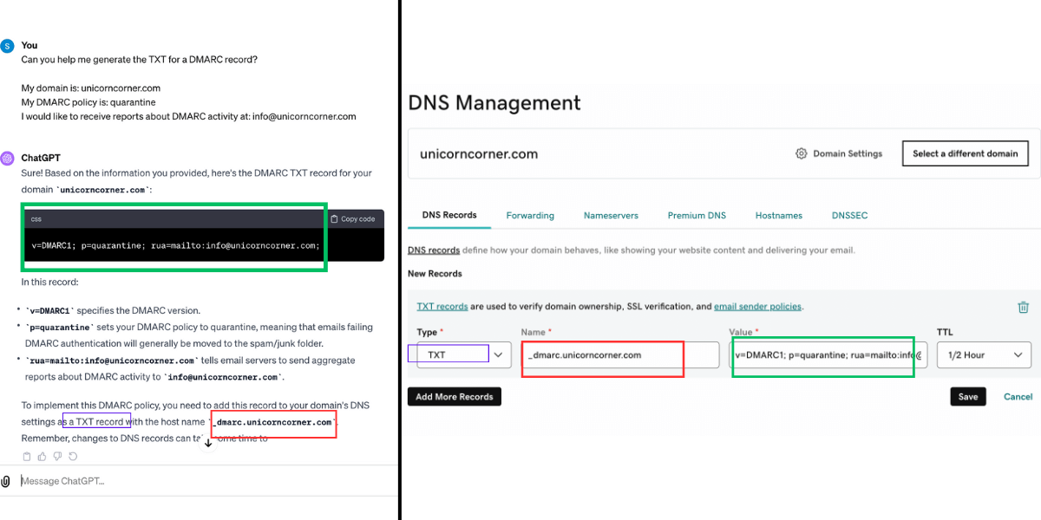
Task: Delete the new TXT record with trash icon
Action: coord(1024,307)
